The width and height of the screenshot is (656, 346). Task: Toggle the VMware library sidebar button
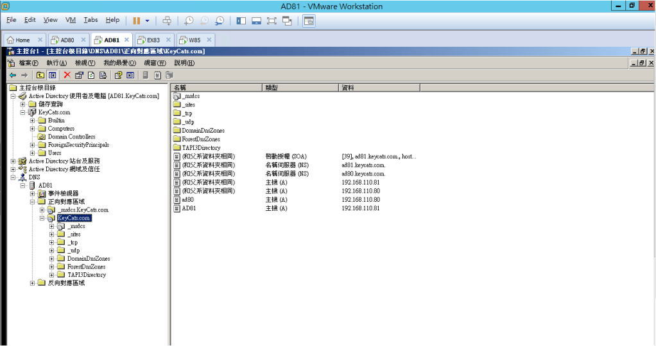[241, 21]
